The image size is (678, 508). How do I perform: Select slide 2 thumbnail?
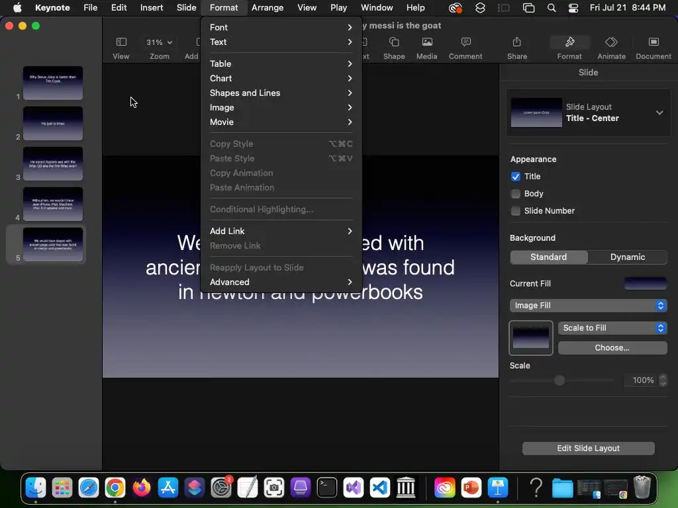[x=53, y=123]
